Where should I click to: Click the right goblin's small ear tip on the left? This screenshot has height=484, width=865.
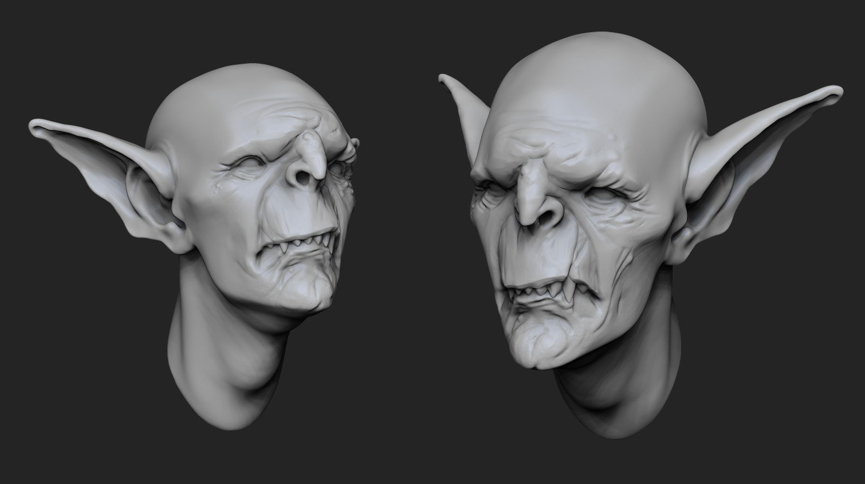pyautogui.click(x=446, y=80)
